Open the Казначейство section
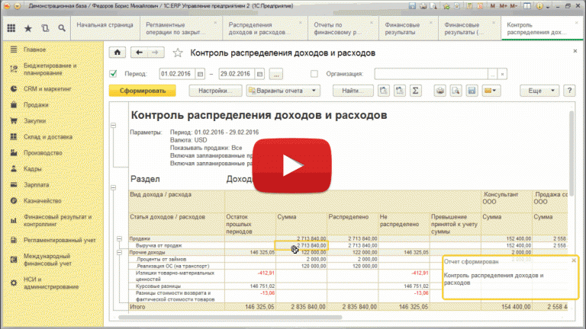 pyautogui.click(x=42, y=201)
